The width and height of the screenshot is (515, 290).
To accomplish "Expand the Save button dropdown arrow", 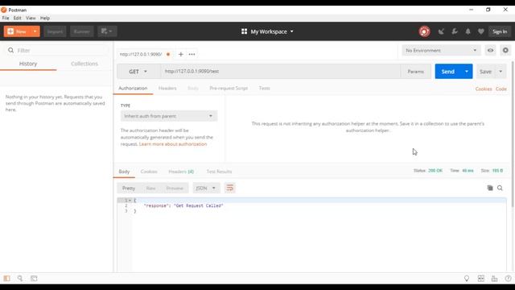I will pos(501,72).
